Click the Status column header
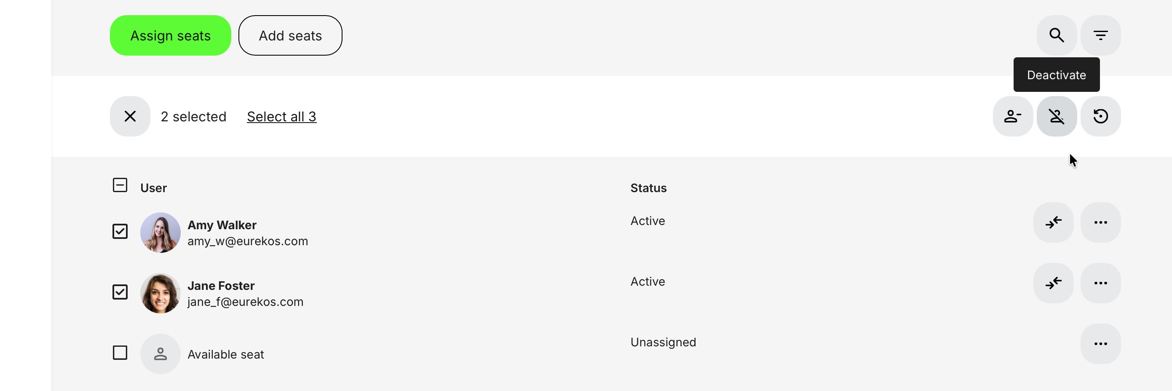The width and height of the screenshot is (1172, 391). 648,187
